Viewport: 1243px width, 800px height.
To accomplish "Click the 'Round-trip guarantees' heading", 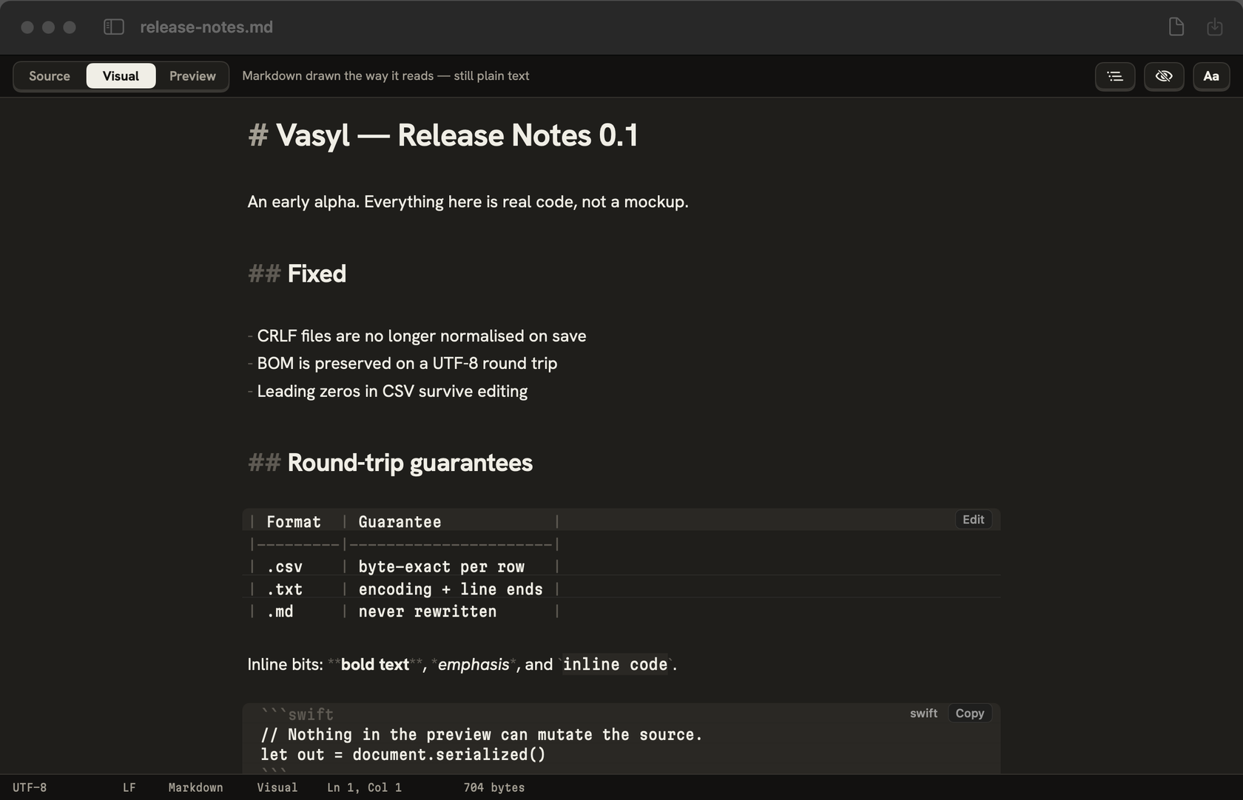I will (410, 463).
